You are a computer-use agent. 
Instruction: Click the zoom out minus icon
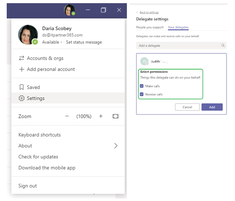[67, 116]
